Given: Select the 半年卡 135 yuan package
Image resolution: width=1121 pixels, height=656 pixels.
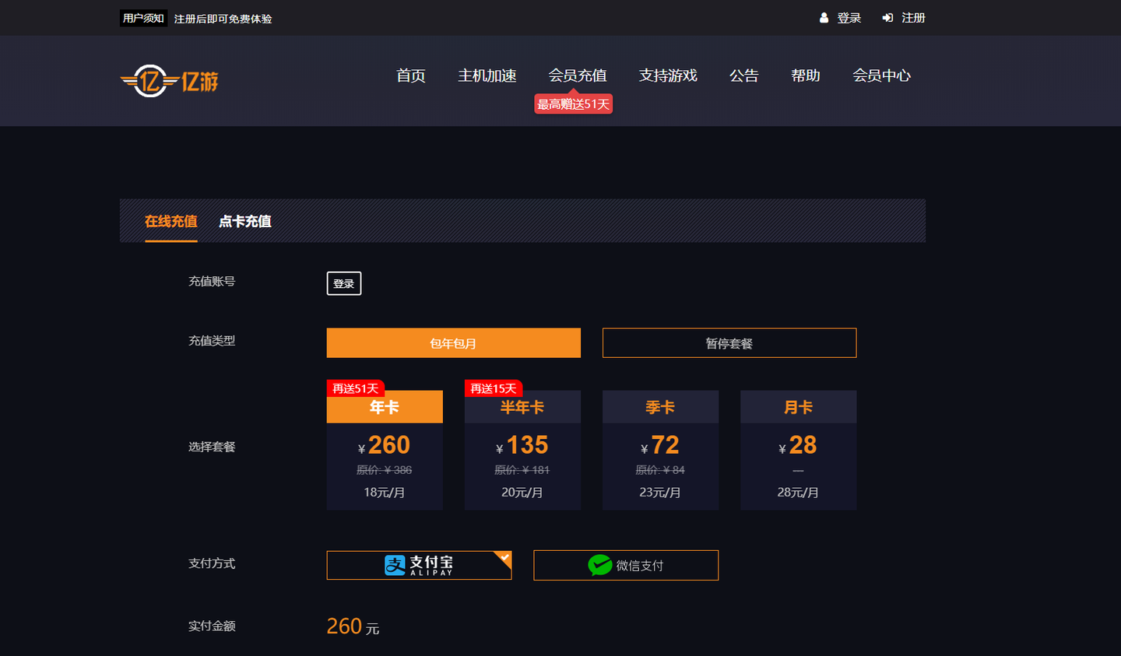Looking at the screenshot, I should 522,450.
